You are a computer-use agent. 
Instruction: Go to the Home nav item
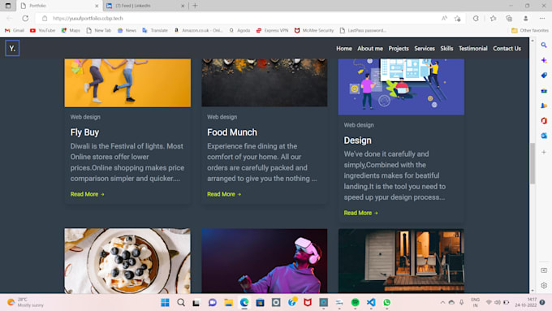[344, 49]
